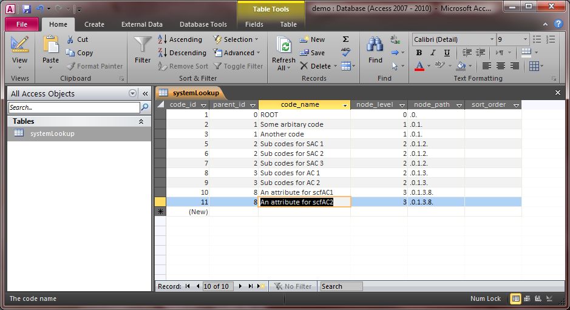570x310 pixels.
Task: Open the font name Calibri dropdown
Action: (492, 39)
